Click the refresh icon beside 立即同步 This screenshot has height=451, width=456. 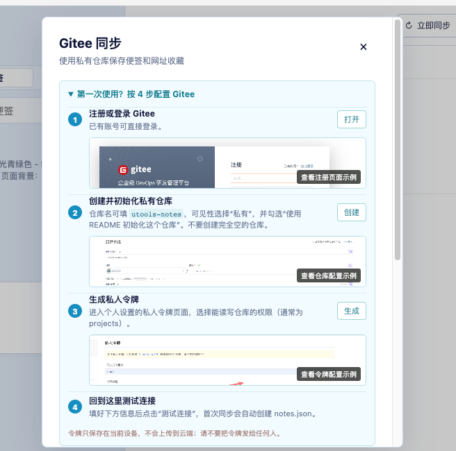click(x=409, y=26)
